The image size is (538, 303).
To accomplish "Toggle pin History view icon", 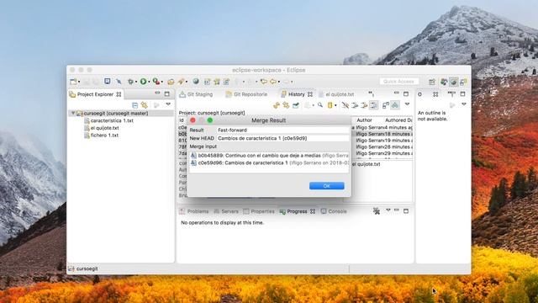I will [x=295, y=105].
